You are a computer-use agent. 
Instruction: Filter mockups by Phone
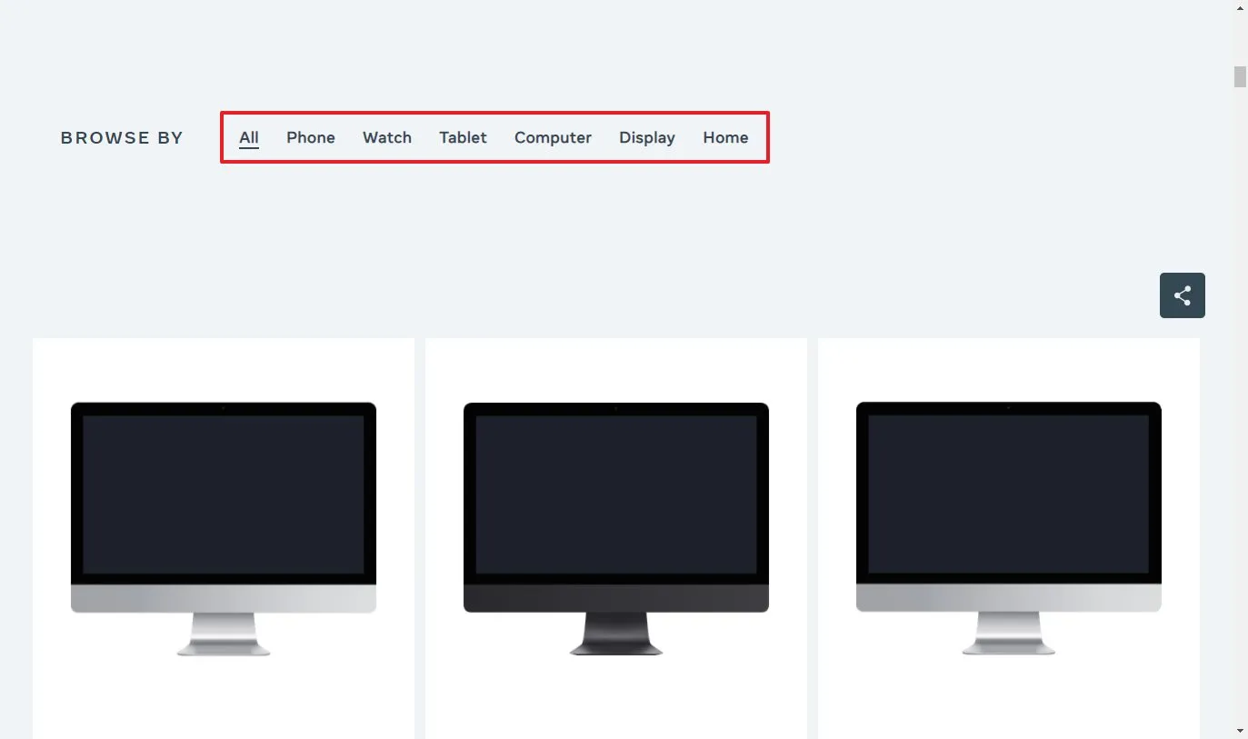click(x=311, y=137)
